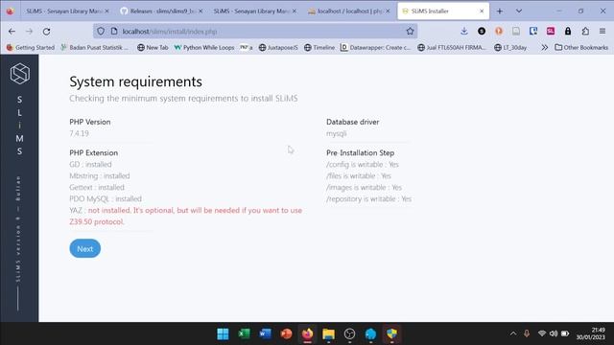This screenshot has height=345, width=614.
Task: Click the page info icon in address bar
Action: tap(114, 32)
